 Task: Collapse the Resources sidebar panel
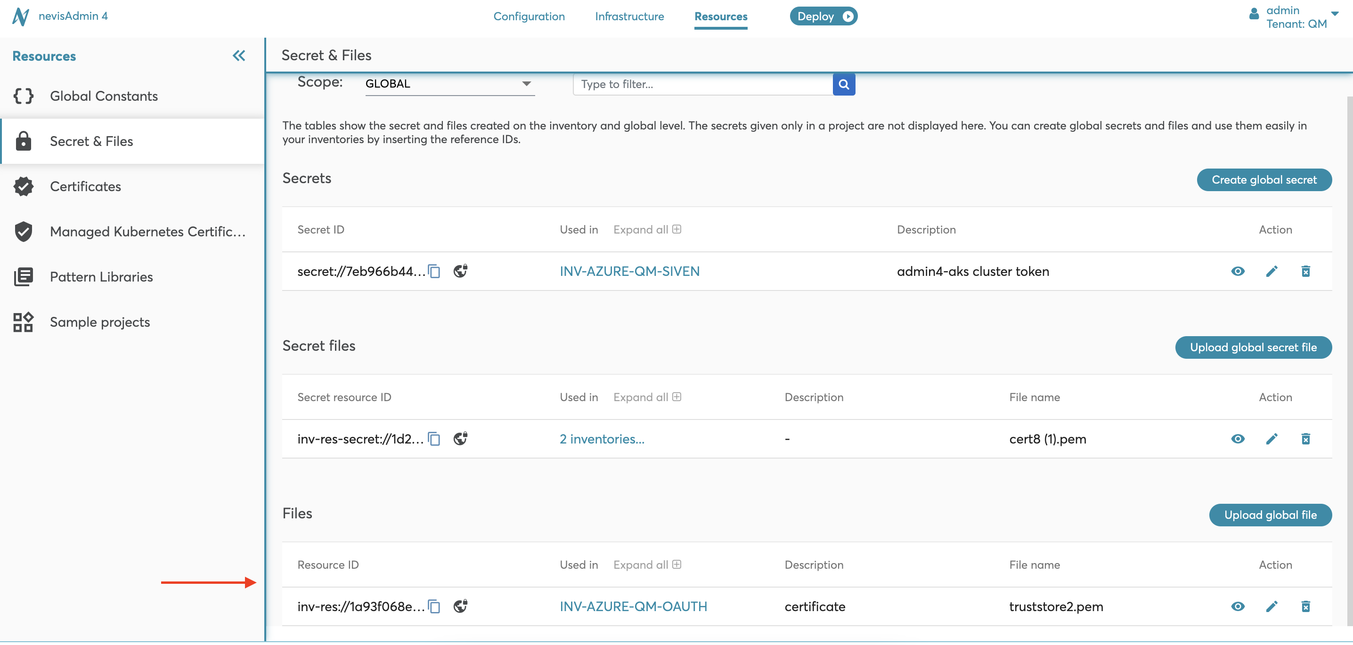239,56
